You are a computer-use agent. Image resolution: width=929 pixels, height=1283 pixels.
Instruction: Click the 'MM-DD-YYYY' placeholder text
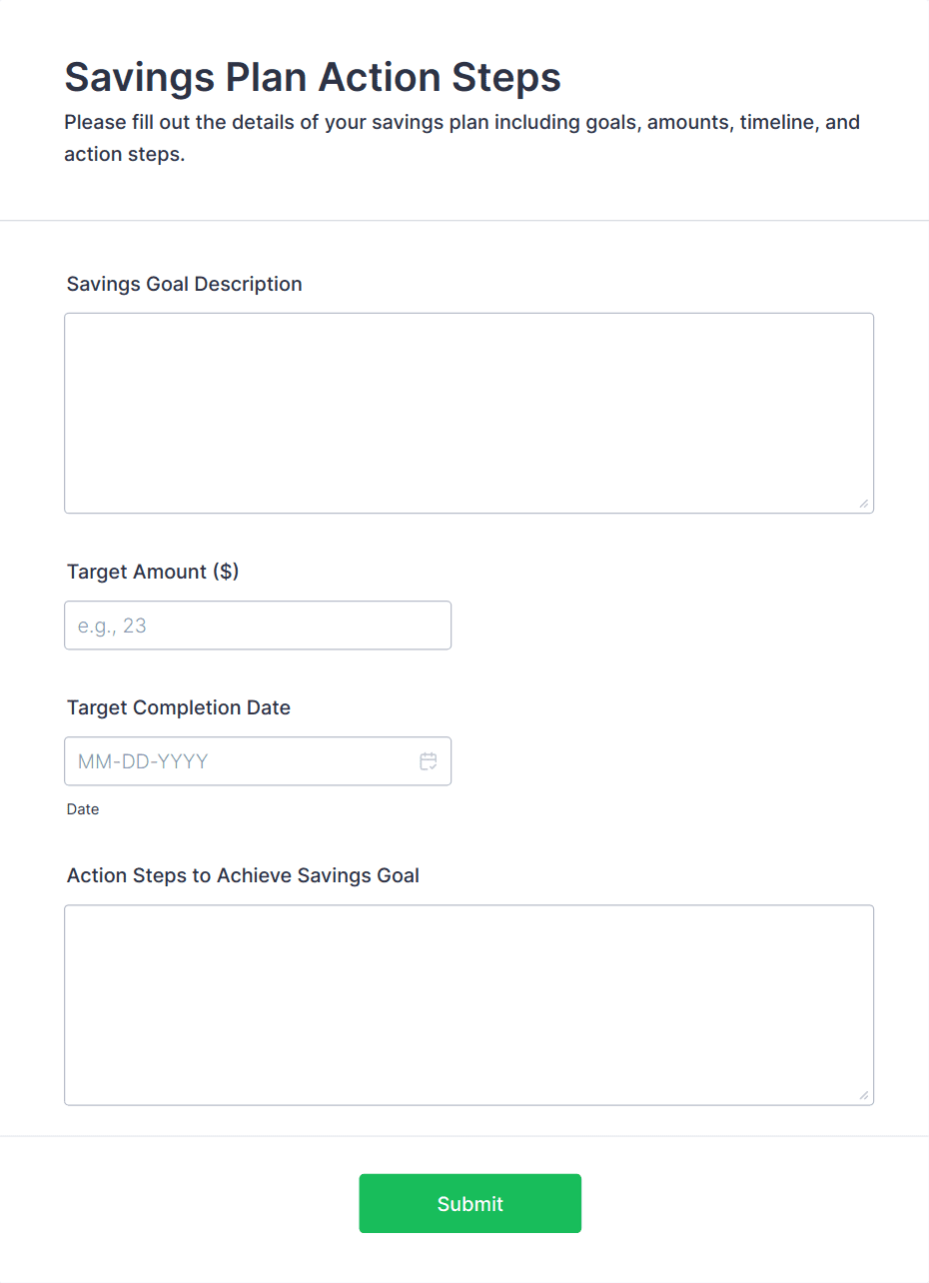click(143, 761)
